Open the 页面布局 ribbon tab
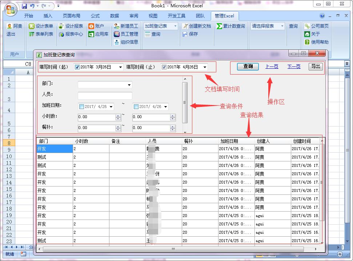 pos(71,16)
